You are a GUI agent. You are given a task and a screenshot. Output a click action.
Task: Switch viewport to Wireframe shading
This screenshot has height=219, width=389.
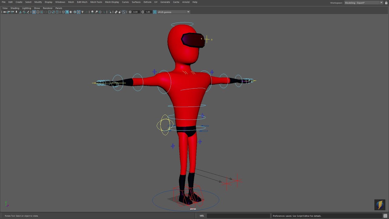coord(63,12)
